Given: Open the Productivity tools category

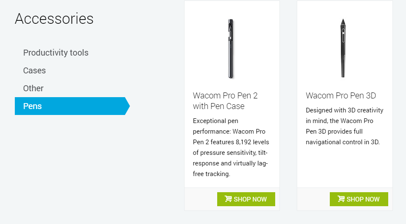Looking at the screenshot, I should (56, 53).
